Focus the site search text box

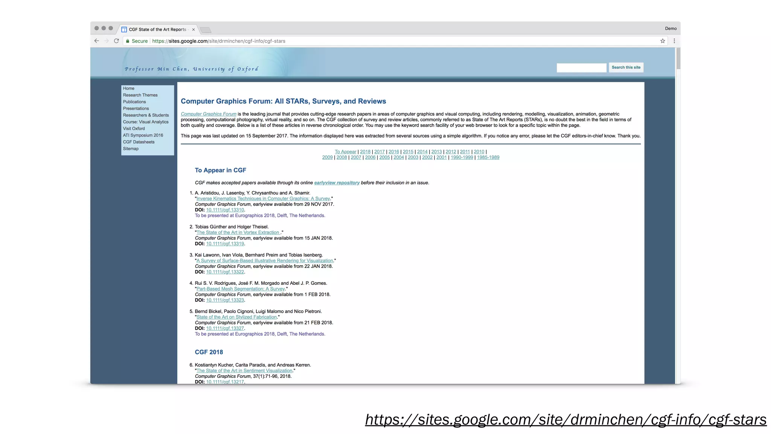coord(581,68)
